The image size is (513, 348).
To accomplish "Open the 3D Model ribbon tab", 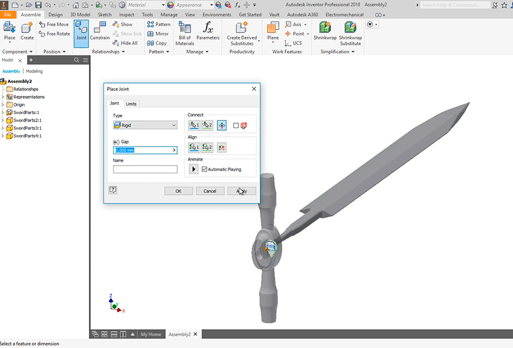I will click(79, 15).
